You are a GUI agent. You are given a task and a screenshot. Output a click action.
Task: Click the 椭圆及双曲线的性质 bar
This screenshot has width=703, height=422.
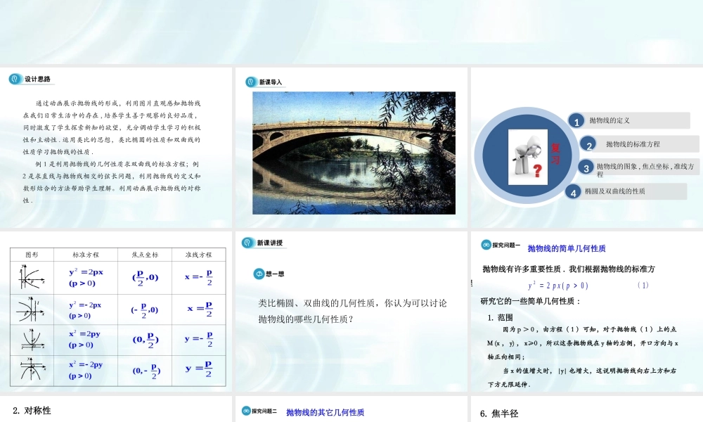633,191
